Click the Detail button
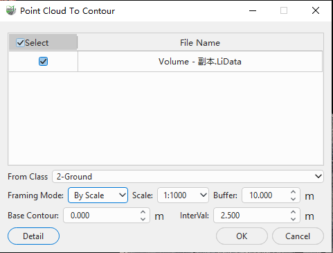This screenshot has height=253, width=333. pos(33,236)
